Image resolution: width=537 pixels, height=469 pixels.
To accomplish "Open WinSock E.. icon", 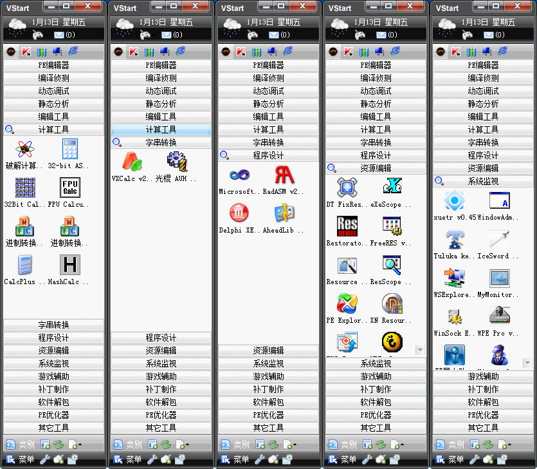I will [x=455, y=317].
